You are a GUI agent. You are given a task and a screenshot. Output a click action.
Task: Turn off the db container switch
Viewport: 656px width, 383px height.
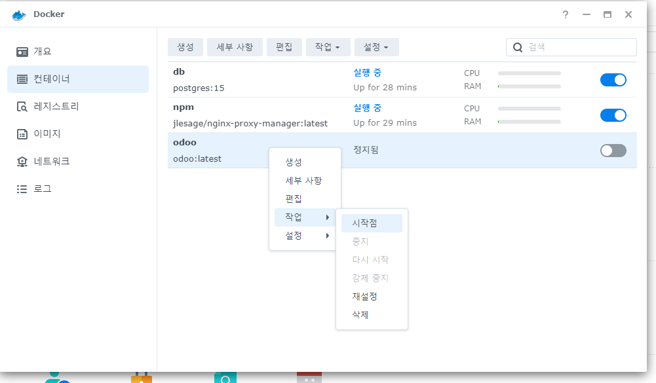tap(613, 80)
